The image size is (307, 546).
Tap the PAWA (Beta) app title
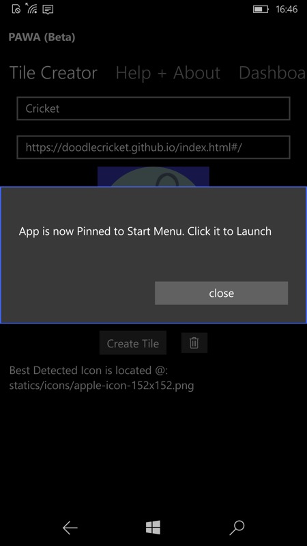42,38
